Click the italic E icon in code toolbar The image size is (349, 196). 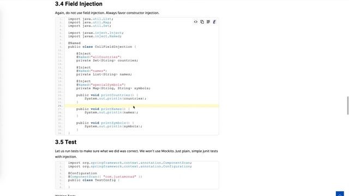click(x=214, y=22)
